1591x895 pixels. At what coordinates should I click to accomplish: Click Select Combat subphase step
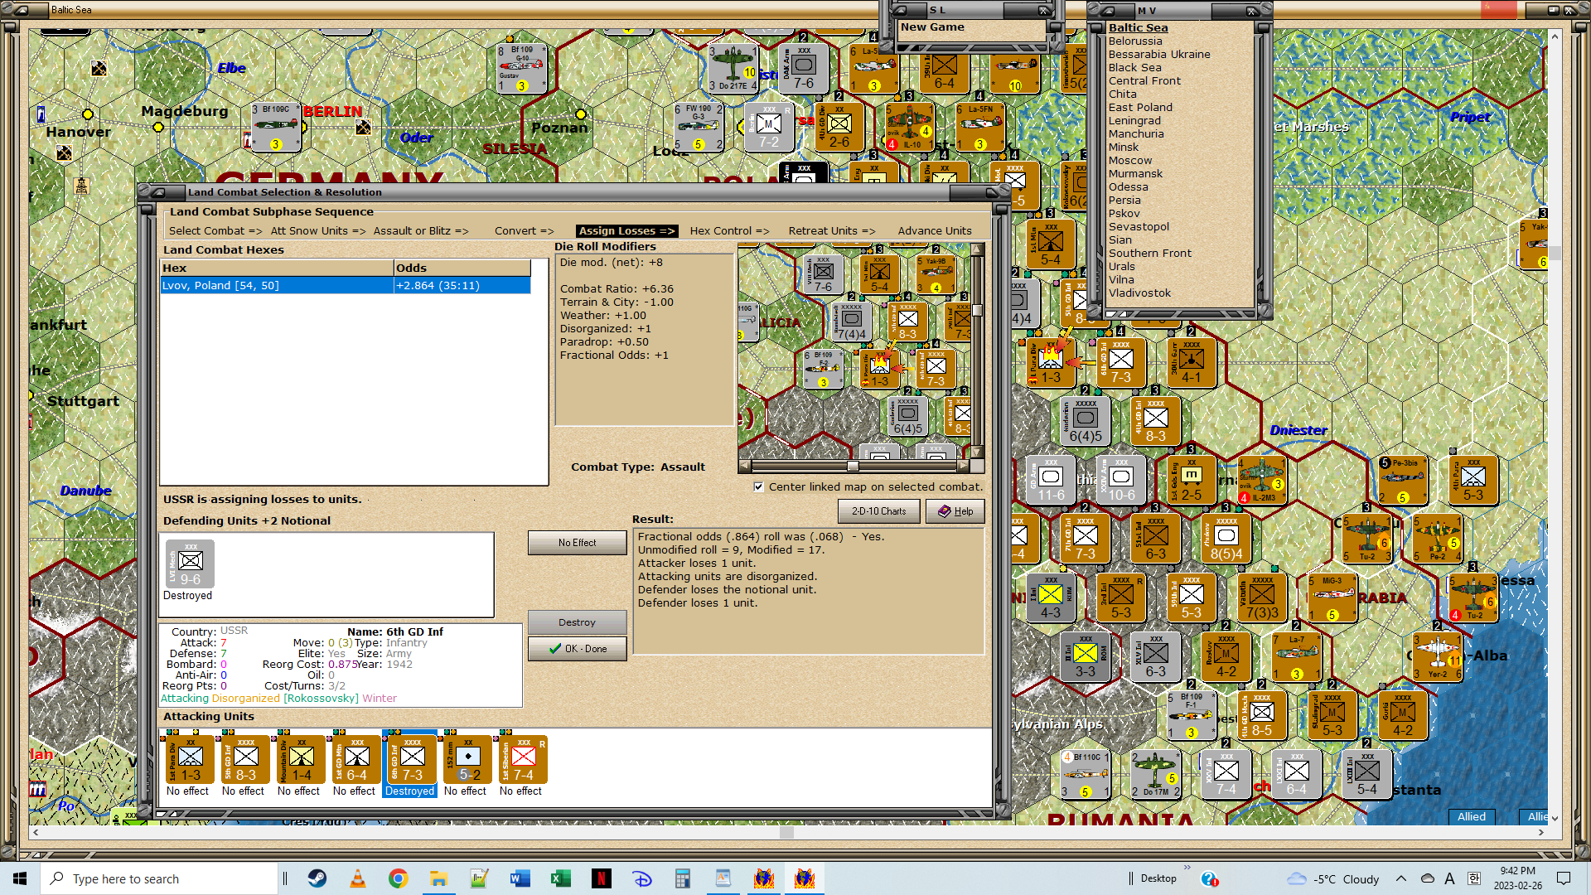[215, 231]
